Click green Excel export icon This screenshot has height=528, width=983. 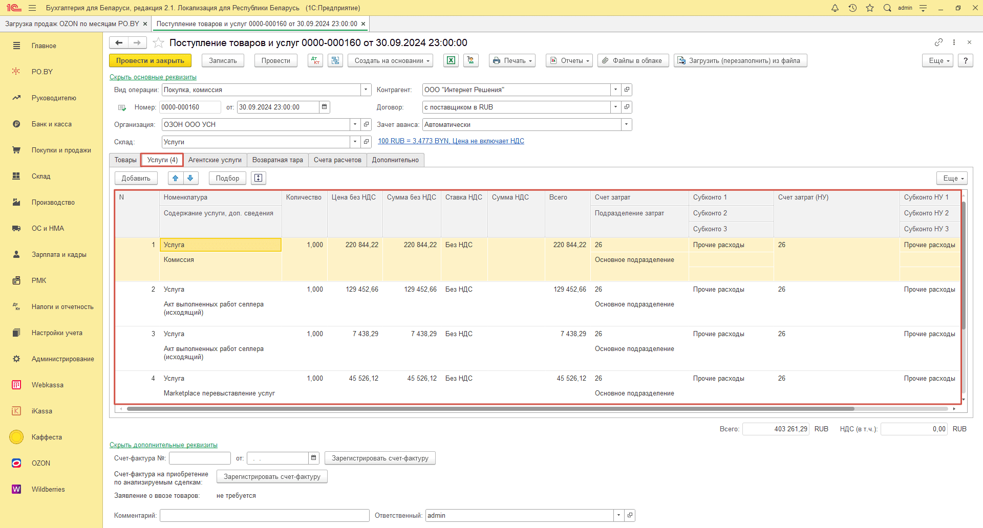(451, 60)
